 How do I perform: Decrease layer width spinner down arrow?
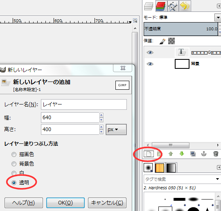point(101,120)
